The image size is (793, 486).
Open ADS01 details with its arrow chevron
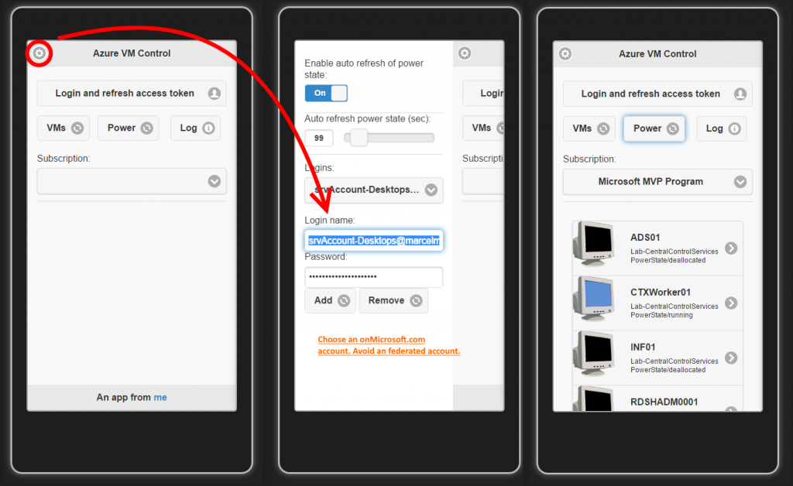point(730,248)
